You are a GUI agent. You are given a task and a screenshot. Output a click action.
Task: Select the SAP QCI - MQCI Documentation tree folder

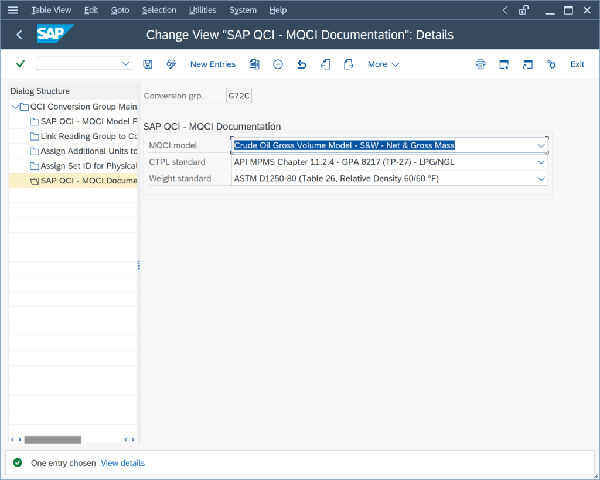83,181
